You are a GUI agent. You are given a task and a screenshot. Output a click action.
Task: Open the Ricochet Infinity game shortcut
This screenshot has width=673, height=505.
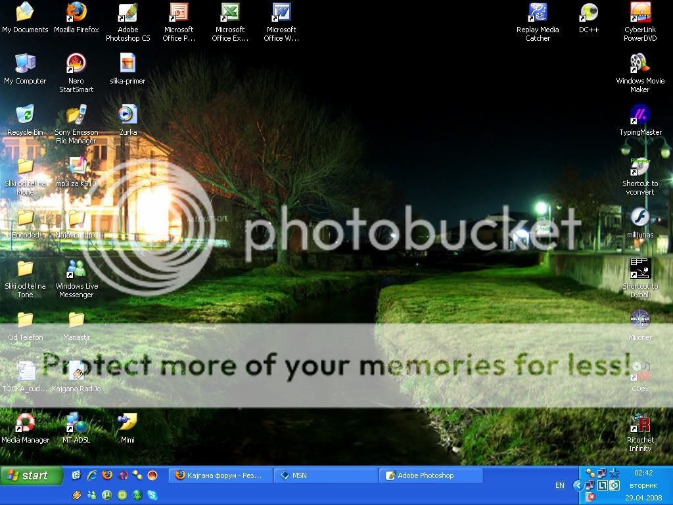(x=639, y=423)
